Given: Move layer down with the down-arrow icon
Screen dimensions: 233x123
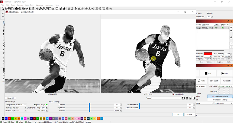Looking at the screenshot, I should [231, 31].
